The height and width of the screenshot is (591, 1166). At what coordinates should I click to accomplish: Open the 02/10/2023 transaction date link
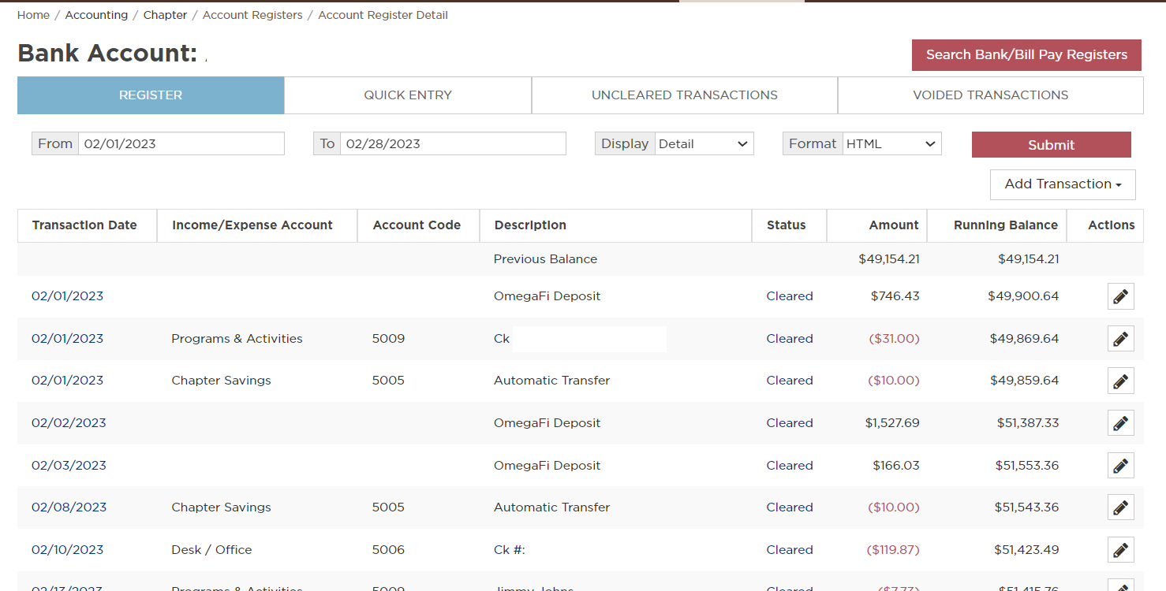click(67, 550)
